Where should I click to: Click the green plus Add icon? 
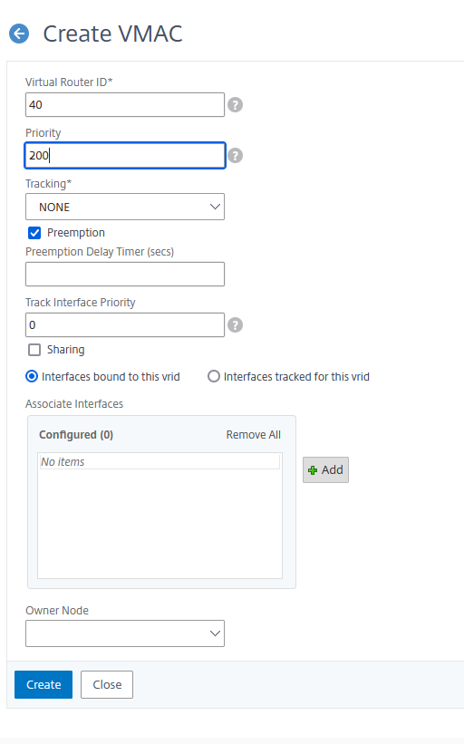[x=313, y=470]
